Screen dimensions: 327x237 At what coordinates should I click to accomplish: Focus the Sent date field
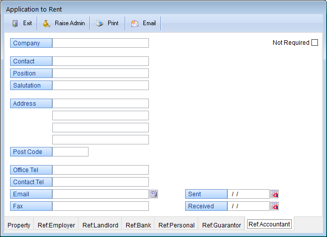pos(249,194)
